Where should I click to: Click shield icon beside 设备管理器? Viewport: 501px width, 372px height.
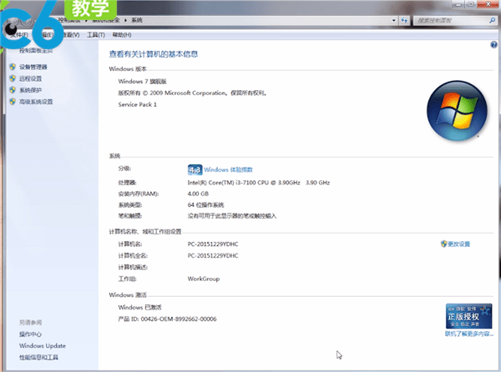13,67
